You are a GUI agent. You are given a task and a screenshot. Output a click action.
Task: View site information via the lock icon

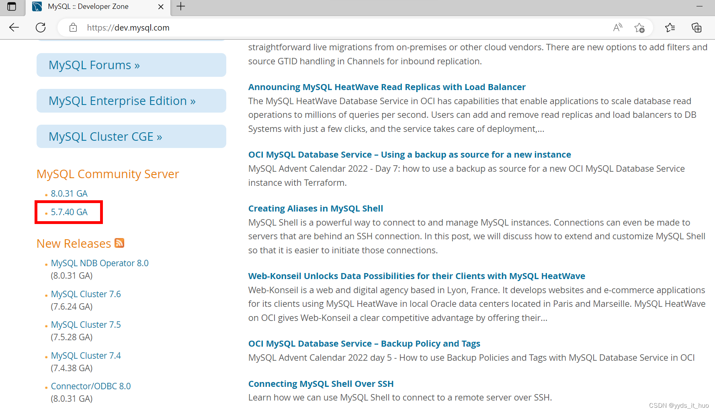(73, 27)
